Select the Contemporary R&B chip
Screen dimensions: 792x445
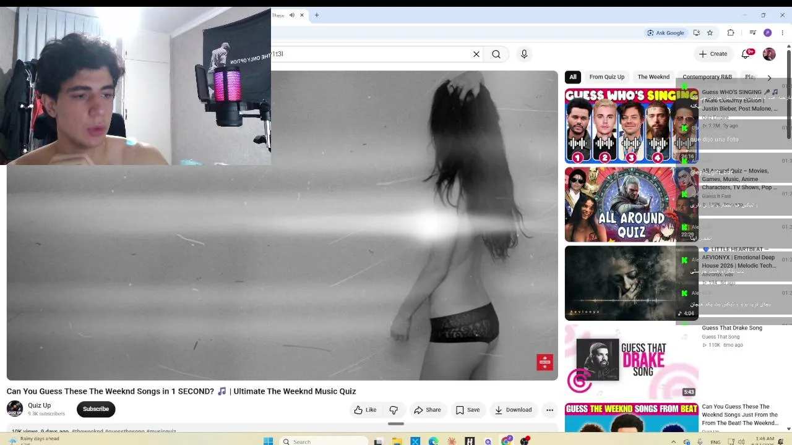tap(707, 77)
